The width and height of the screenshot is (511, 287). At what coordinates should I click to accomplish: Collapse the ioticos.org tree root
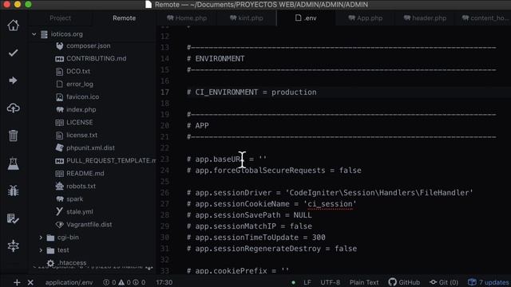(34, 34)
